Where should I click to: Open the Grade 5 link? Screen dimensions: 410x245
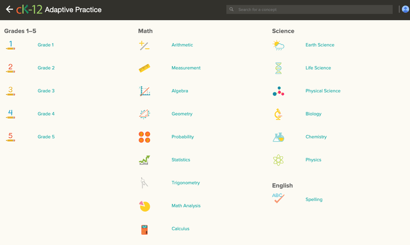click(46, 137)
